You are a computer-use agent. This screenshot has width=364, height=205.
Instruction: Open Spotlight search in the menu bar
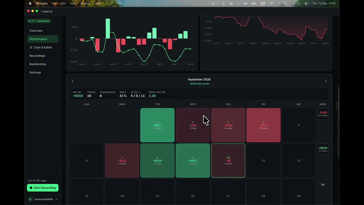(x=279, y=3)
